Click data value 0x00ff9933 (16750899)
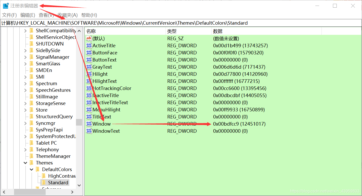This screenshot has height=196, width=362. tap(239, 110)
